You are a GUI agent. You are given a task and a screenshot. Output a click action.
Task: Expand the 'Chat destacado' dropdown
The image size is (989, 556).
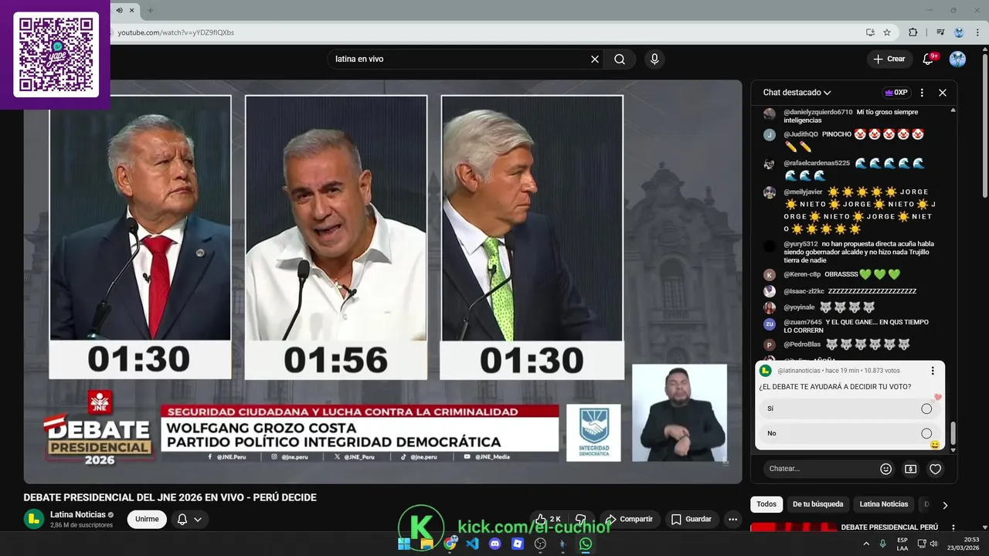(x=797, y=93)
